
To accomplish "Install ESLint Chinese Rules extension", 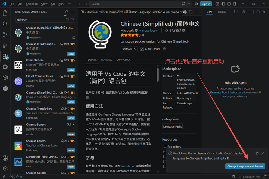I will [71, 86].
